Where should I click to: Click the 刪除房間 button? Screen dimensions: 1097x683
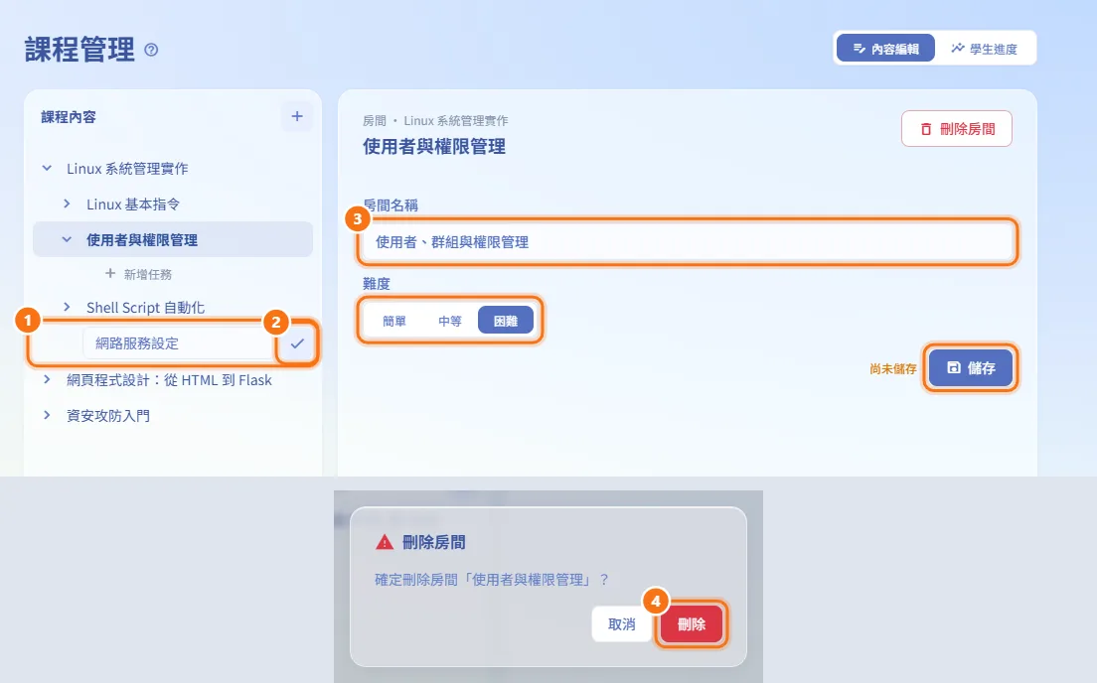point(956,129)
